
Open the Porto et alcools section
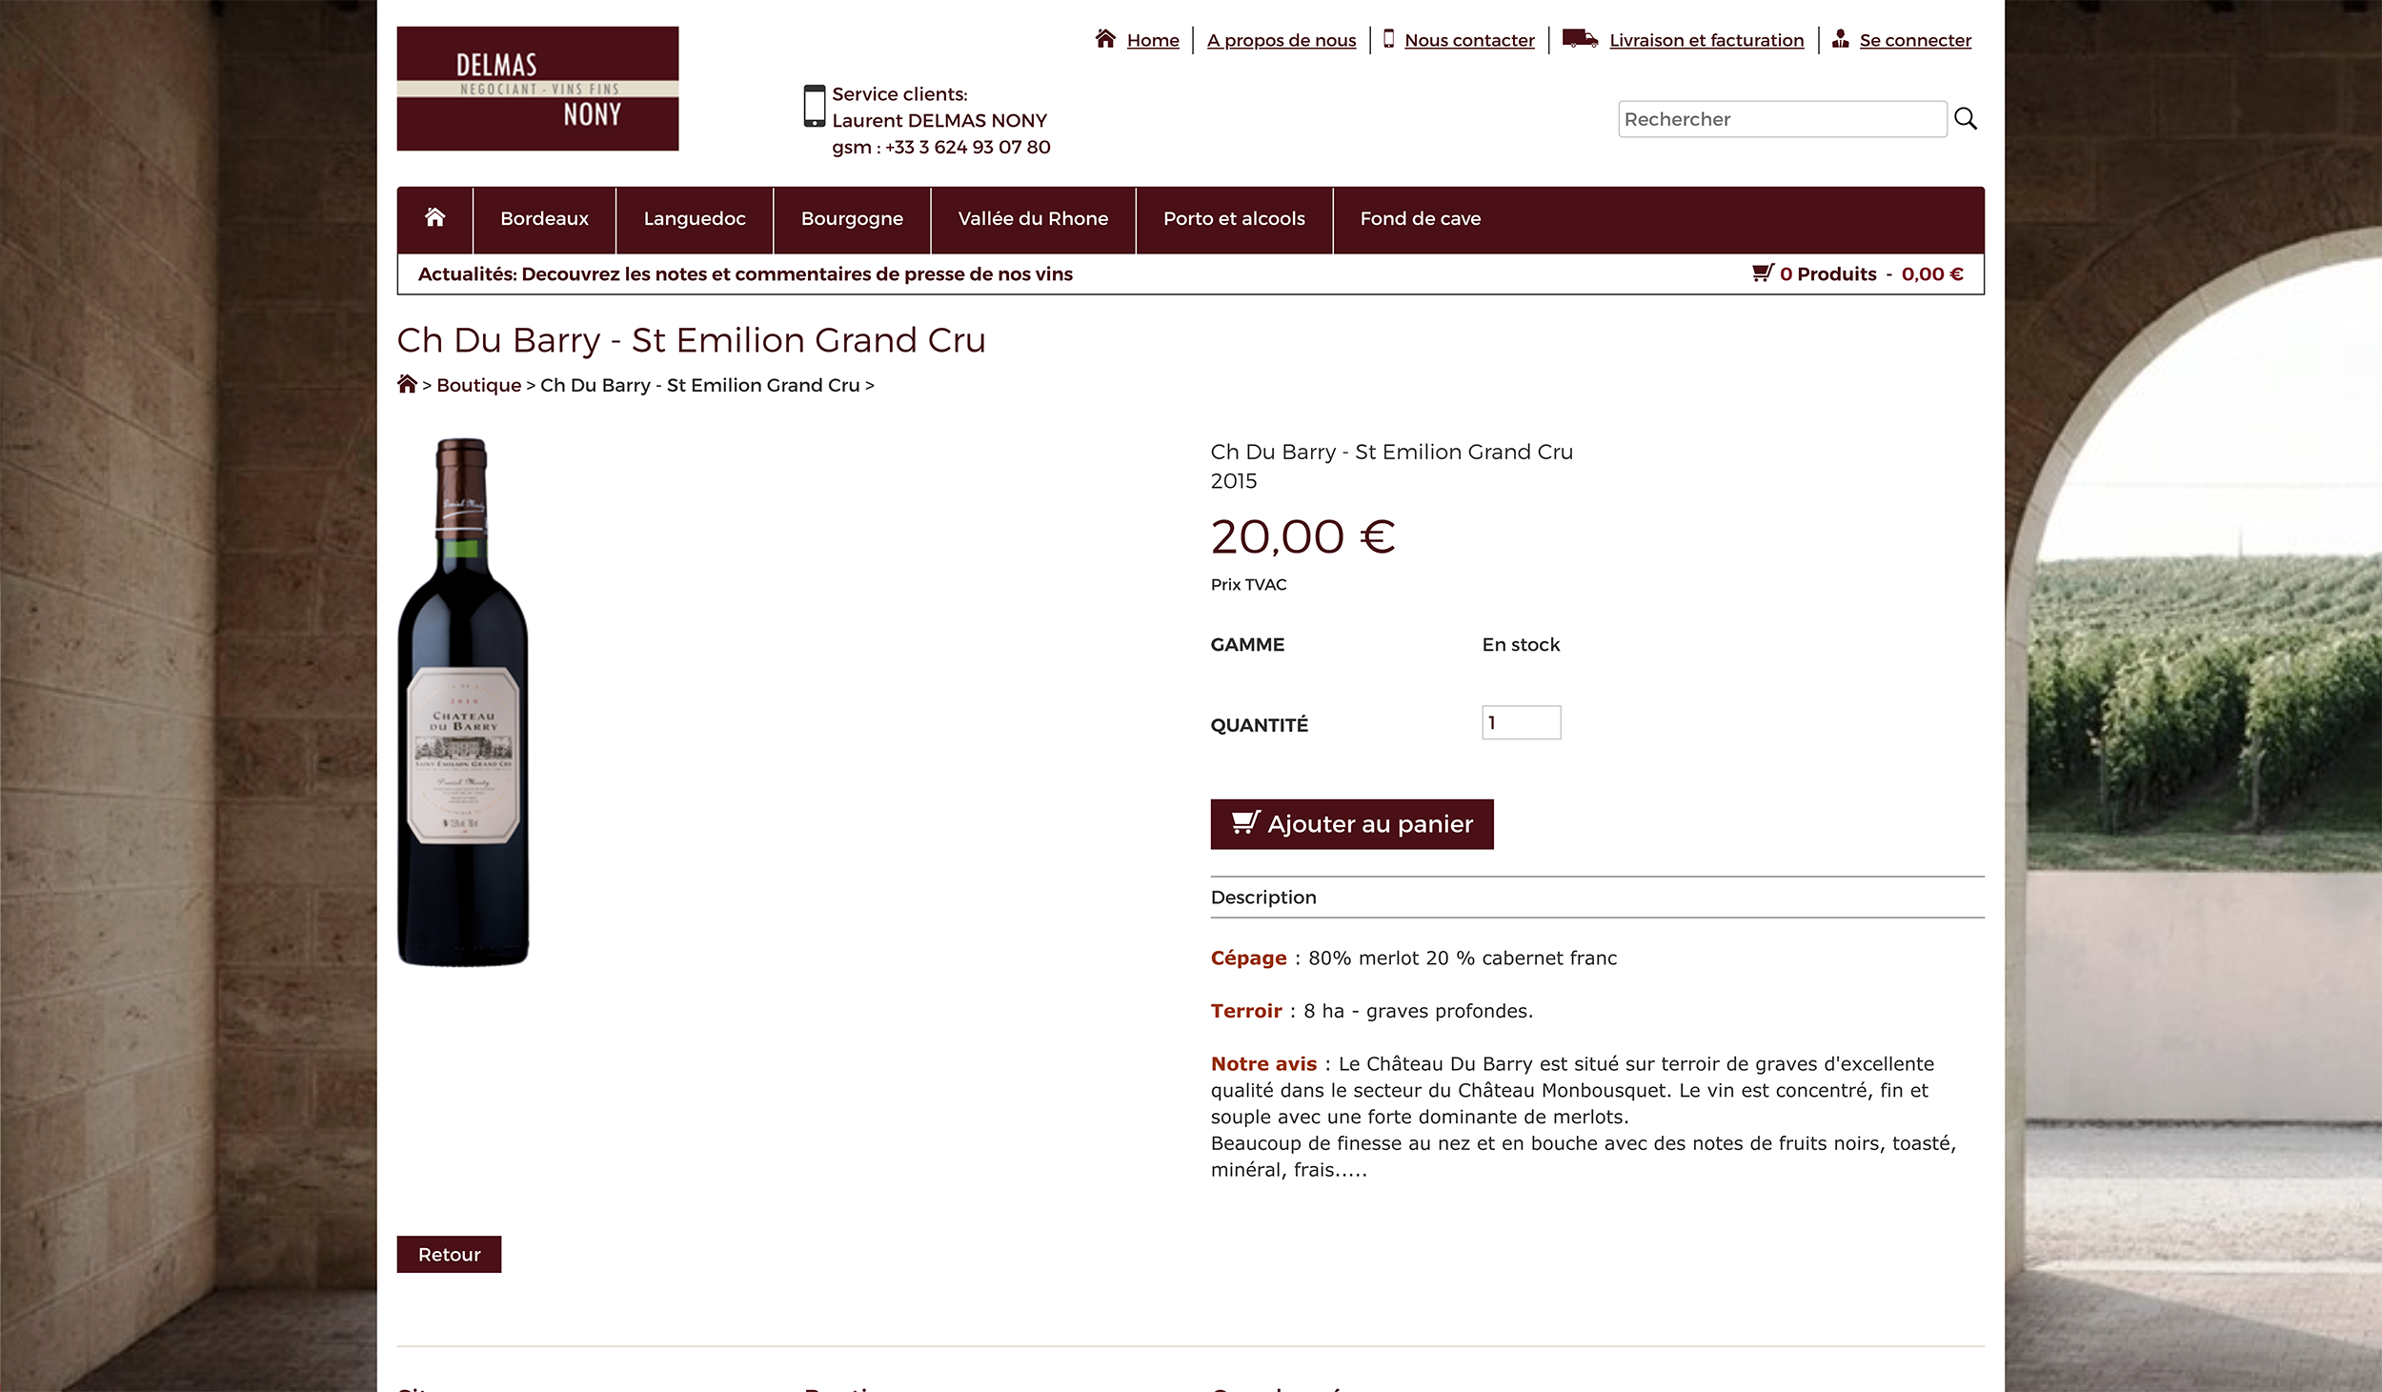point(1234,219)
